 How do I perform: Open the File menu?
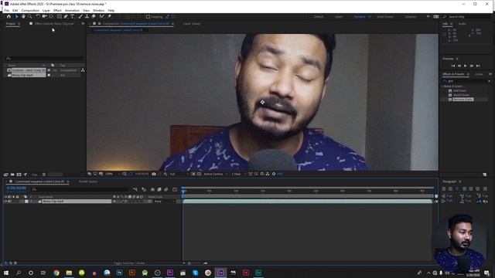coord(7,10)
